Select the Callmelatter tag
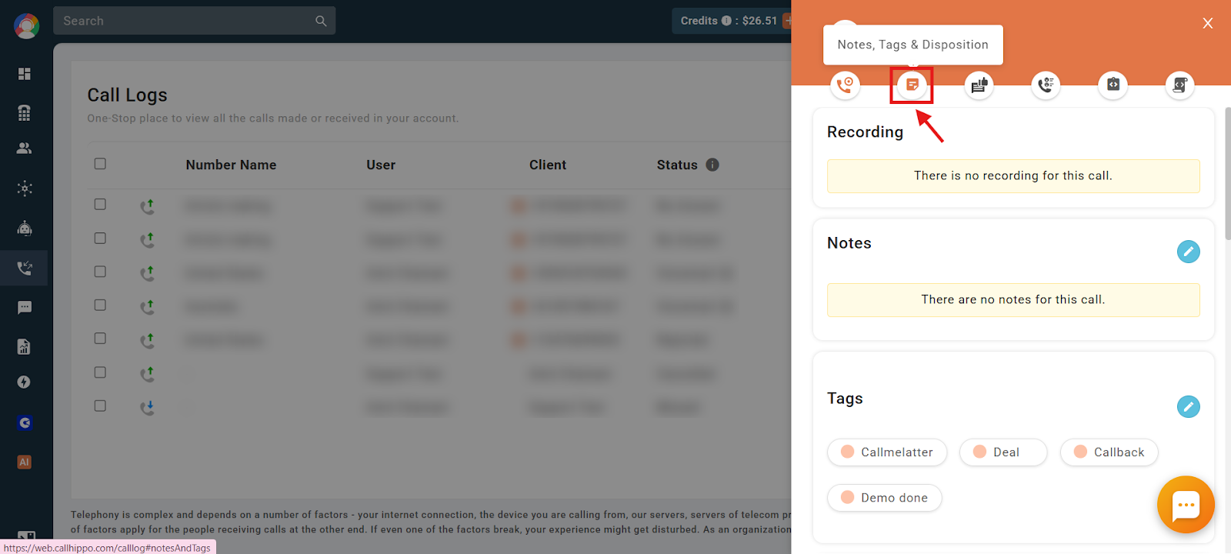Image resolution: width=1231 pixels, height=554 pixels. (x=887, y=452)
